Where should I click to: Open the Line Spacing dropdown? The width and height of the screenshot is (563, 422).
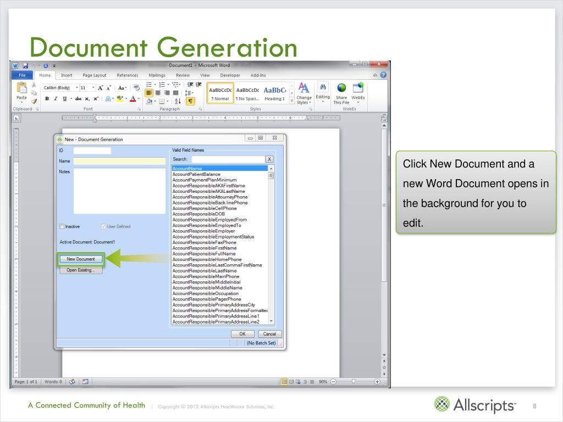(x=189, y=93)
